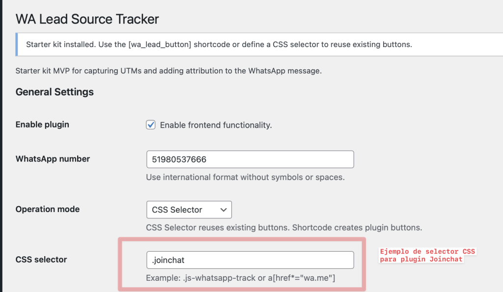503x292 pixels.
Task: Click the "Enable frontend functionality." checkbox label
Action: 216,125
